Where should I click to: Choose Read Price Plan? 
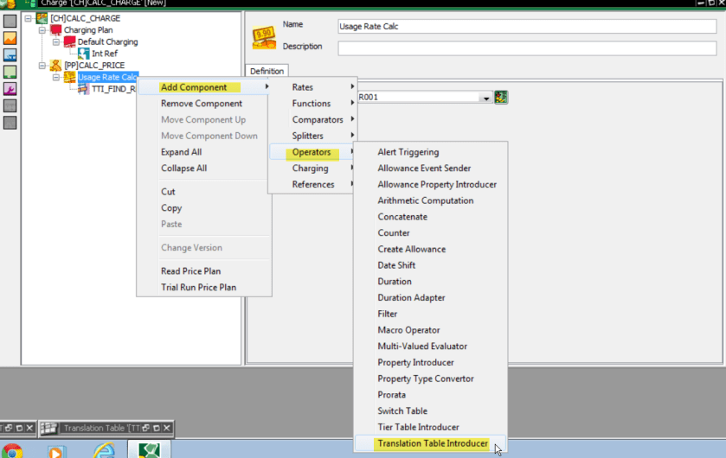[x=203, y=270]
